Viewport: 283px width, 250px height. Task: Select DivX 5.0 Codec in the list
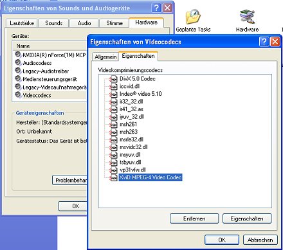(138, 79)
